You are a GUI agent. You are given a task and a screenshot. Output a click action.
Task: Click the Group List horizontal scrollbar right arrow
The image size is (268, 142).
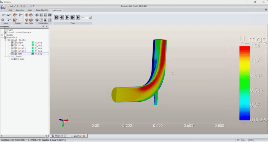coord(47,136)
